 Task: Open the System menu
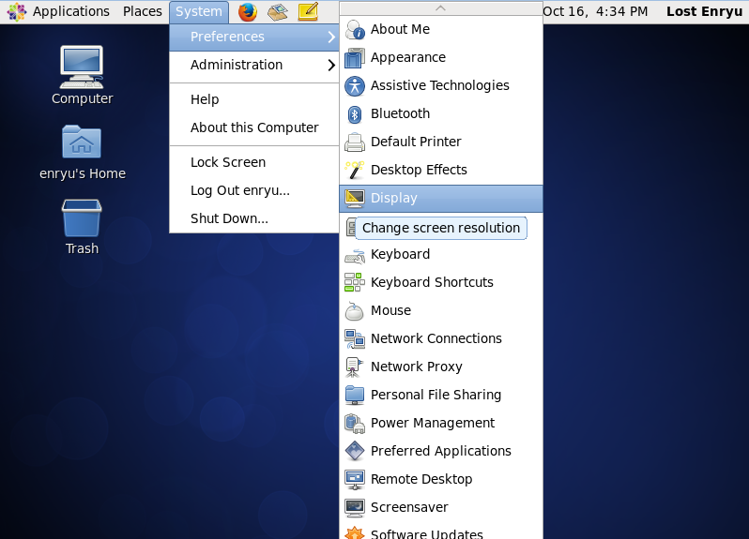199,11
